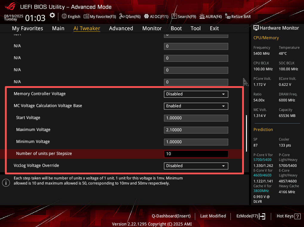Screen dimensions: 304x227
Task: Open Qfan(F6) fan control icon
Action: pos(122,16)
